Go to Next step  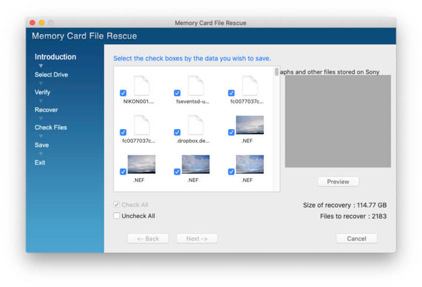tap(197, 239)
